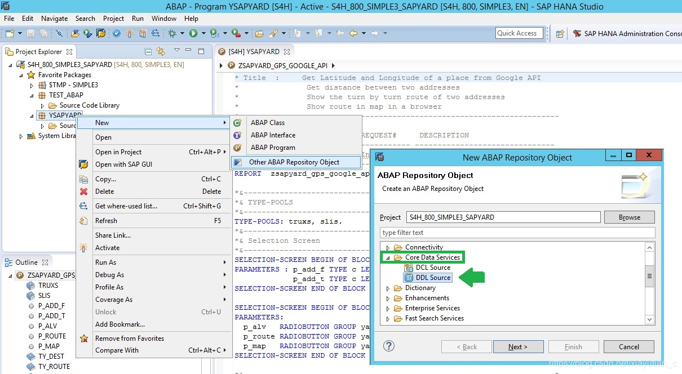The height and width of the screenshot is (374, 682).
Task: Collapse the Core Data Services folder
Action: pyautogui.click(x=388, y=257)
